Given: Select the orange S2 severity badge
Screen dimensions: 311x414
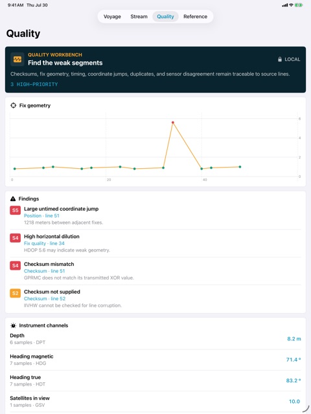Looking at the screenshot, I should click(x=16, y=293).
